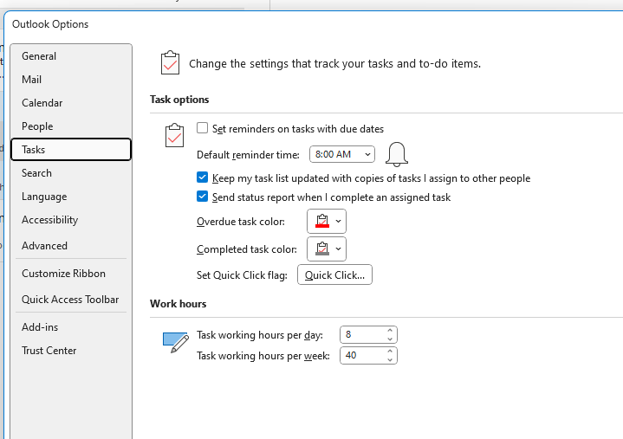Screen dimensions: 623x439
Task: Click the clipboard icon beside the reminders checkbox
Action: click(174, 135)
